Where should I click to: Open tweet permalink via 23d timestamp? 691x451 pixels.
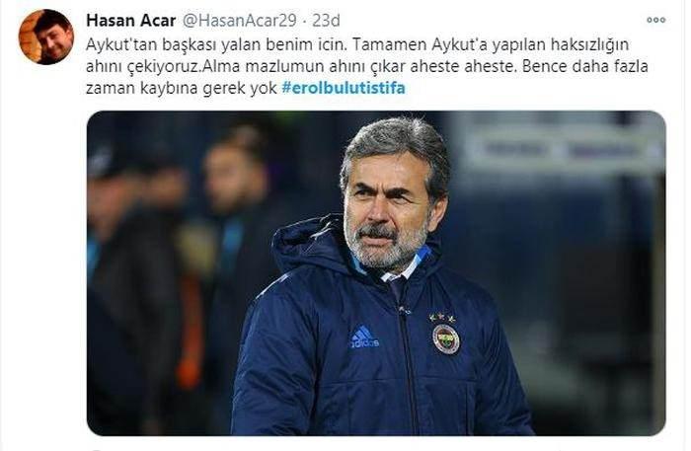[326, 21]
